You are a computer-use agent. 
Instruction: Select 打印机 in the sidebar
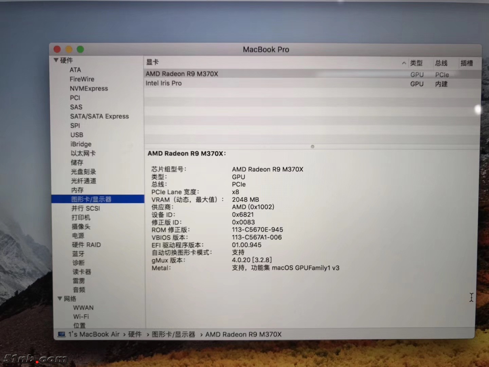coord(81,217)
